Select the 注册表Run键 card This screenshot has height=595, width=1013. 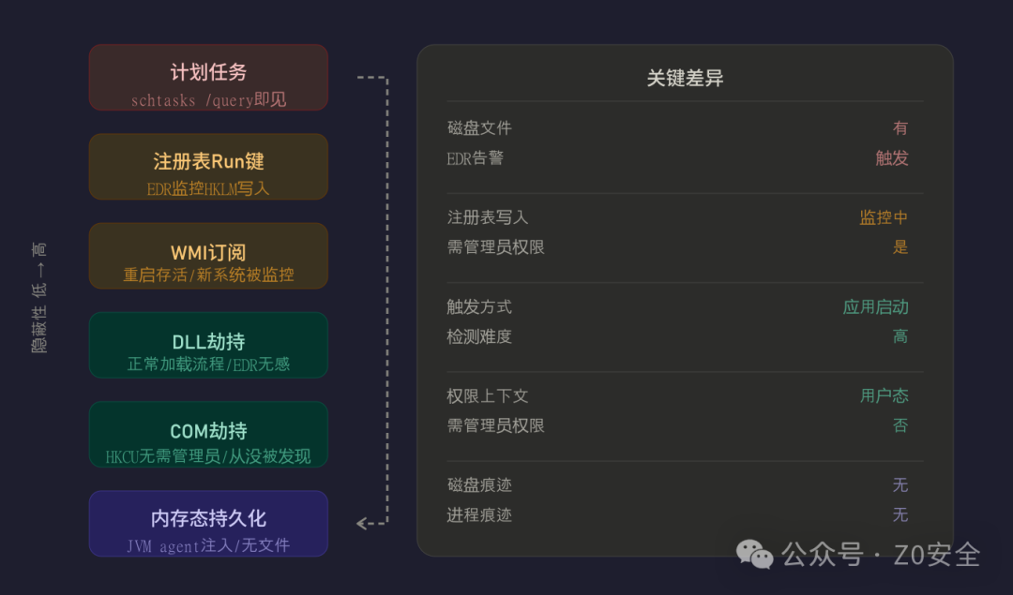(208, 167)
